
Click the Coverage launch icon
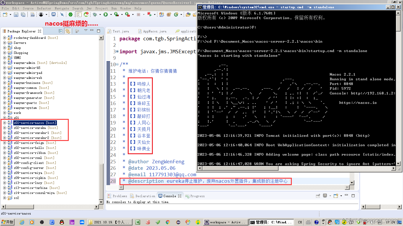[116, 14]
